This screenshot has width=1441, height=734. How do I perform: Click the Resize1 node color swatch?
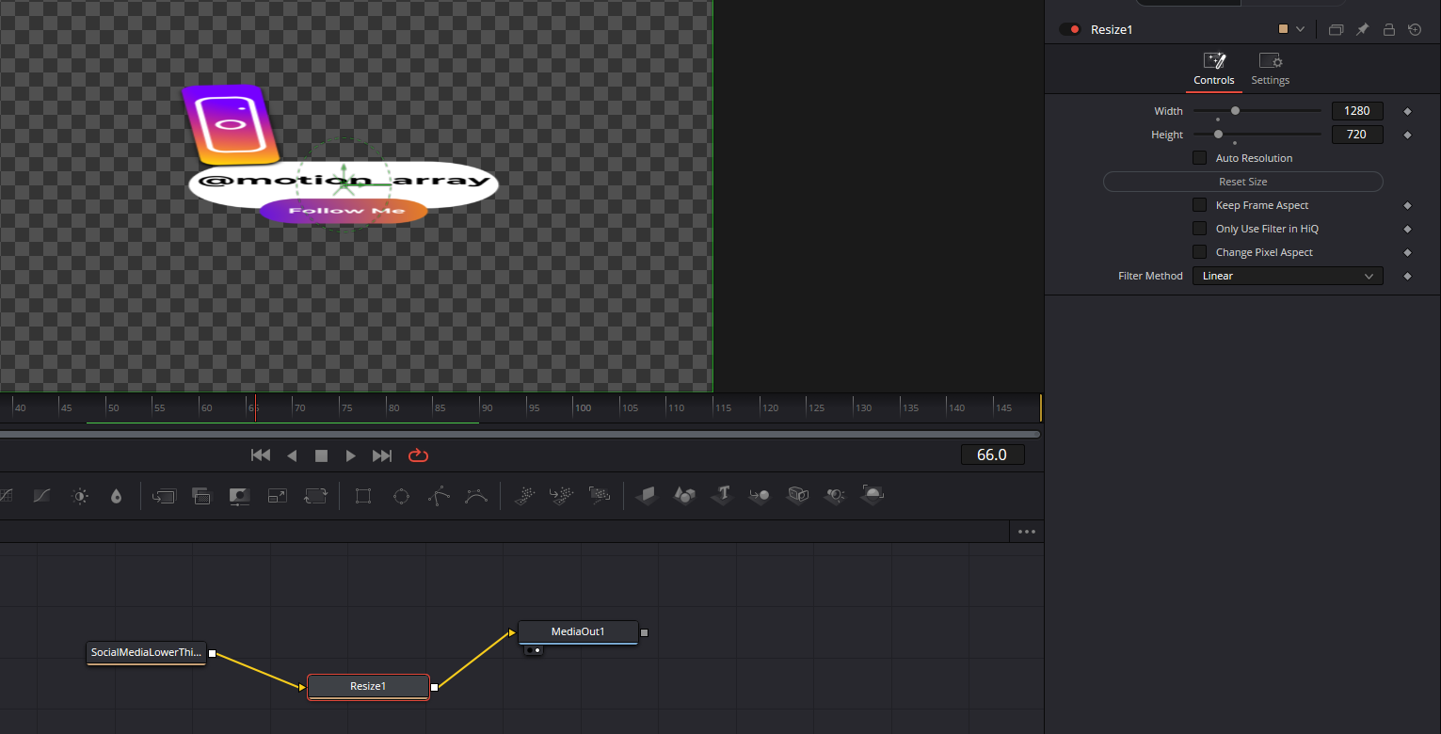tap(1283, 29)
